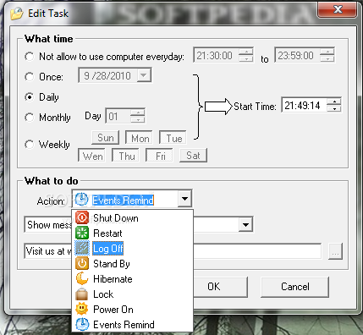Image resolution: width=363 pixels, height=335 pixels.
Task: Click the green Restart icon
Action: 82,233
